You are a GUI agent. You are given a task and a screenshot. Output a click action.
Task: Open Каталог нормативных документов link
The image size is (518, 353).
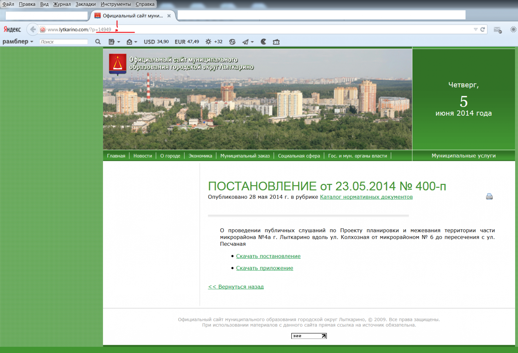click(366, 197)
